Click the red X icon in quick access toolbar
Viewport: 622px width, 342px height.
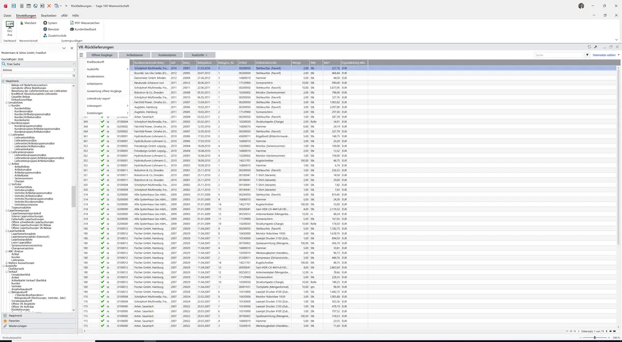(x=49, y=6)
